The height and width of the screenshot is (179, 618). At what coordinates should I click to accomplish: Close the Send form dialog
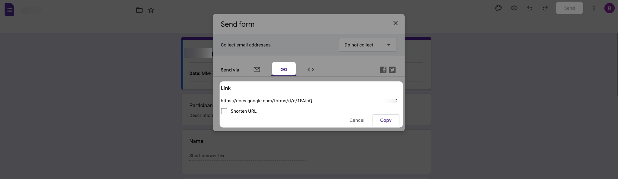[396, 23]
